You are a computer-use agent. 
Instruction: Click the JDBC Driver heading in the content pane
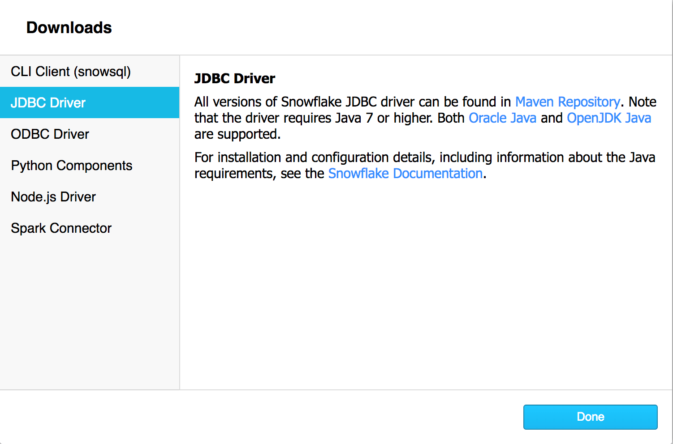tap(235, 78)
